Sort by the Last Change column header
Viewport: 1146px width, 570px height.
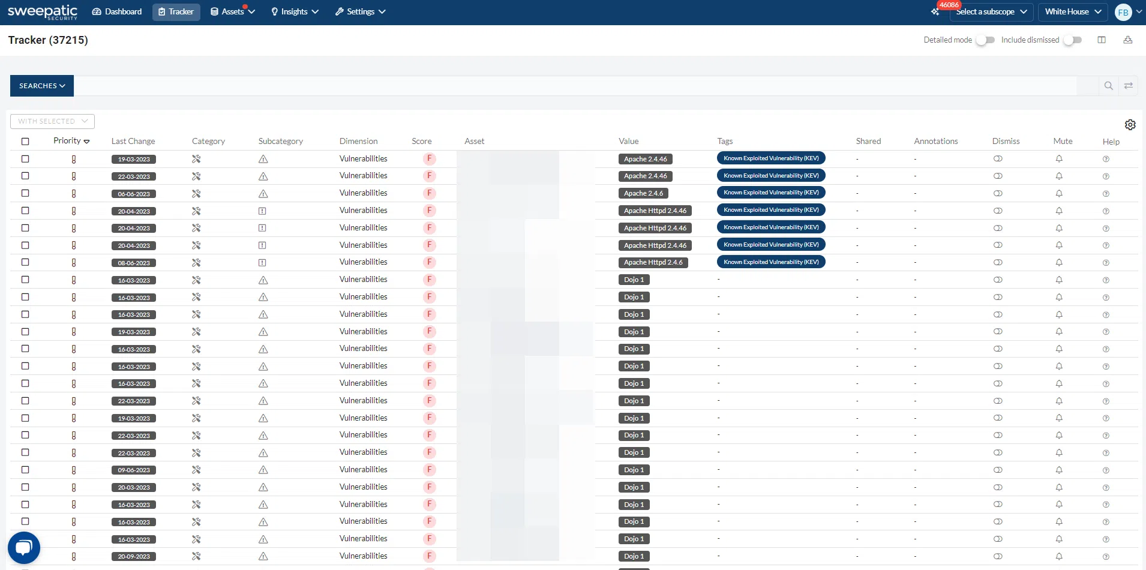point(133,142)
